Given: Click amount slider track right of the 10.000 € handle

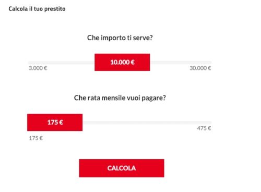Looking at the screenshot, I should coord(181,63).
